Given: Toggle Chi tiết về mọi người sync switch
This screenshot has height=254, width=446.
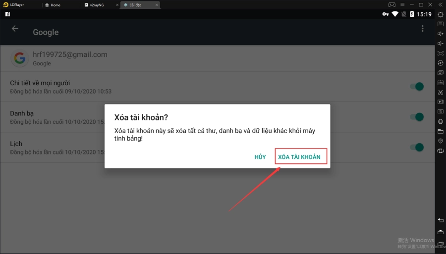Looking at the screenshot, I should point(417,86).
